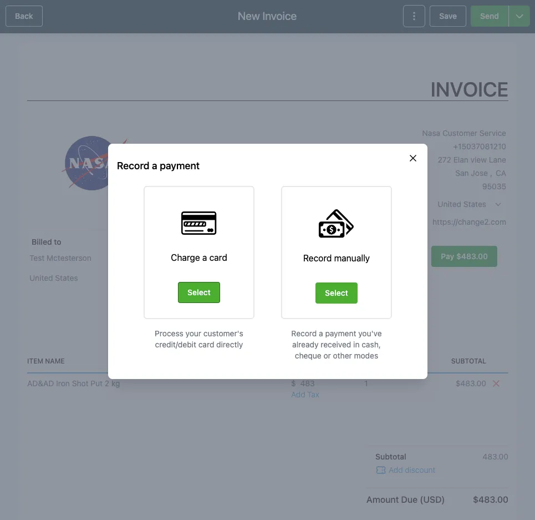Send the invoice
Image resolution: width=535 pixels, height=520 pixels.
point(490,16)
